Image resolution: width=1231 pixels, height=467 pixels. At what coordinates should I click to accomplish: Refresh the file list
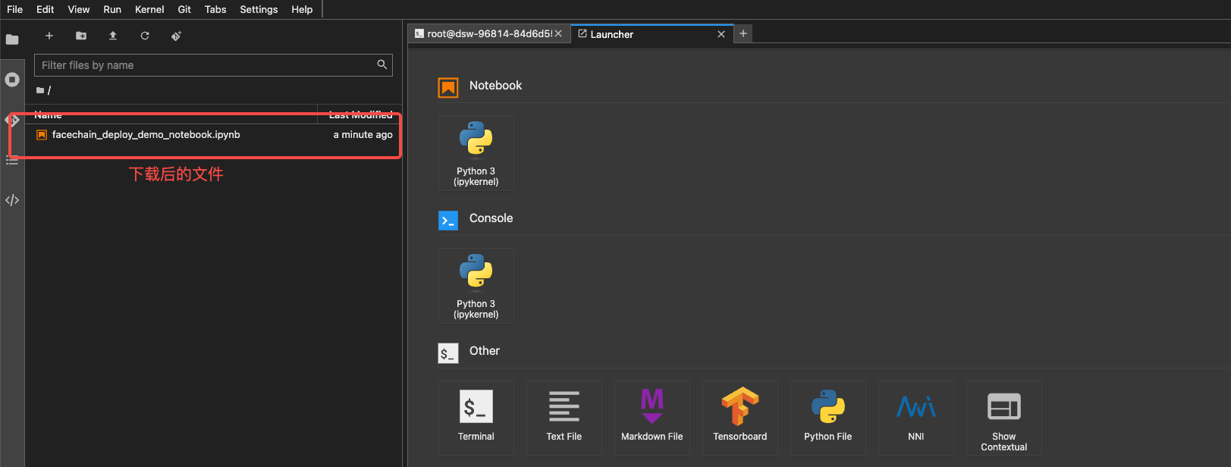[x=145, y=36]
